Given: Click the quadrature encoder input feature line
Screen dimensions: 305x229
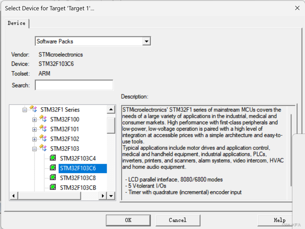Looking at the screenshot, I should [x=184, y=192].
